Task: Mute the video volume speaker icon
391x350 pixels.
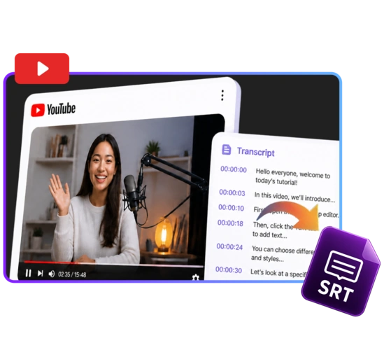Action: coord(51,274)
